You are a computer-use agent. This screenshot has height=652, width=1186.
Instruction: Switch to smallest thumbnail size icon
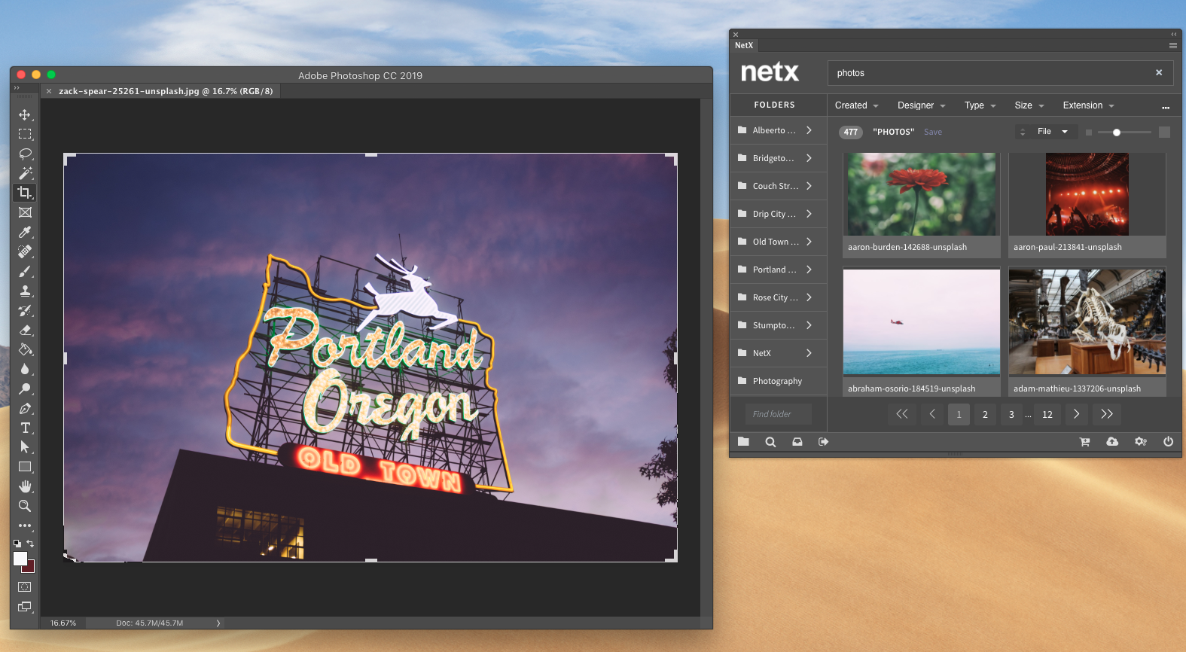click(1088, 133)
